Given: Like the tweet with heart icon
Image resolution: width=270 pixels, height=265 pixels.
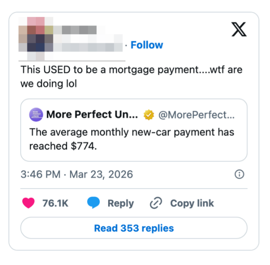Looking at the screenshot, I should pos(28,203).
